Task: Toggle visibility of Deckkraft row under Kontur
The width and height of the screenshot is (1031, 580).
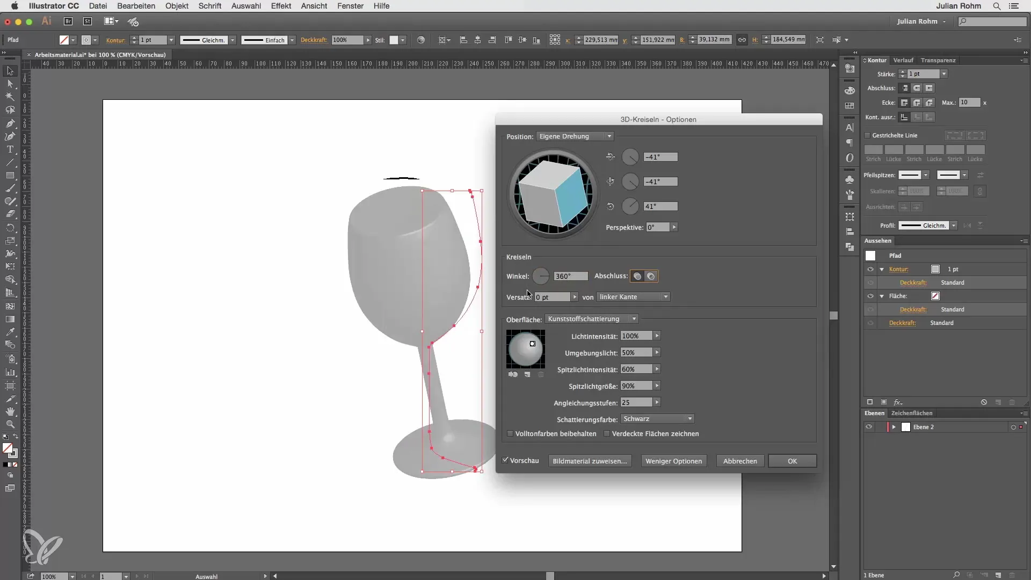Action: click(x=870, y=282)
